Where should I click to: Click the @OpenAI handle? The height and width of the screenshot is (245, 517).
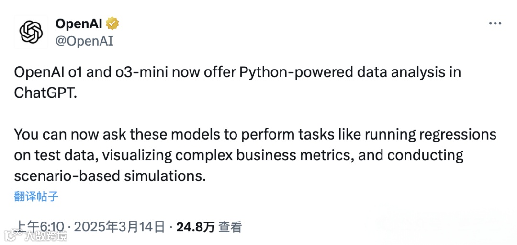[84, 41]
